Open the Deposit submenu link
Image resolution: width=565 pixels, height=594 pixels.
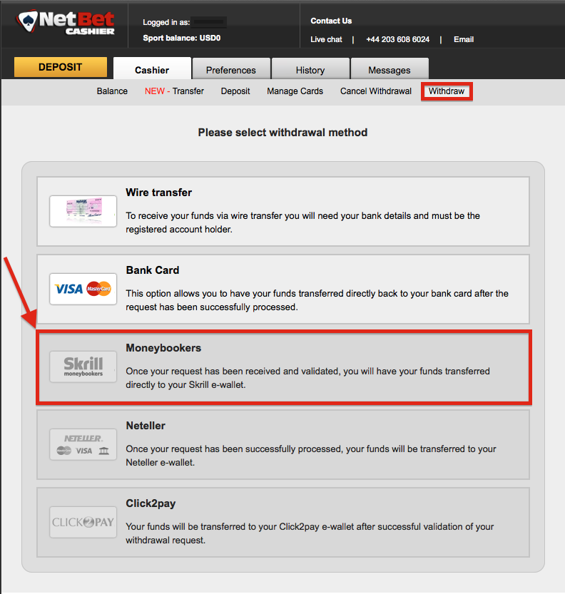(x=235, y=91)
